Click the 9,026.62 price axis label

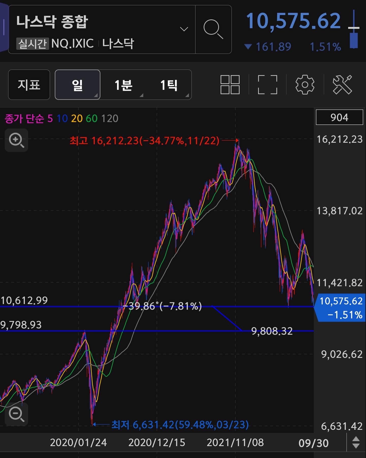tap(342, 354)
